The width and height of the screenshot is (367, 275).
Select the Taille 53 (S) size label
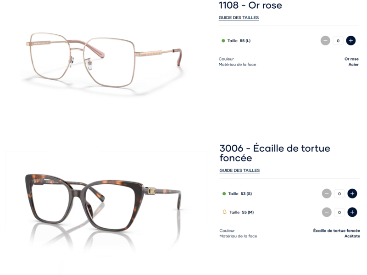240,194
